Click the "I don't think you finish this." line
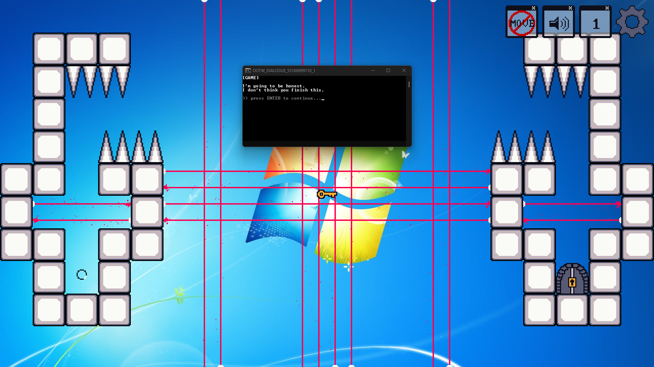This screenshot has width=654, height=367. [283, 90]
